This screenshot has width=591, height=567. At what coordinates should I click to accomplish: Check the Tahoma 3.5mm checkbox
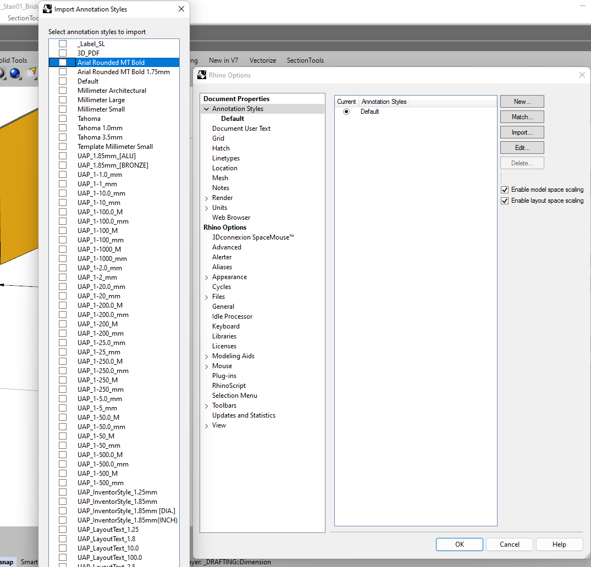63,137
